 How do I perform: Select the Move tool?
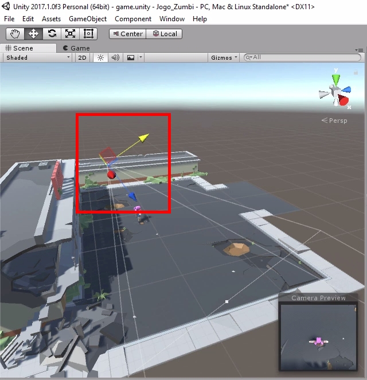coord(33,34)
